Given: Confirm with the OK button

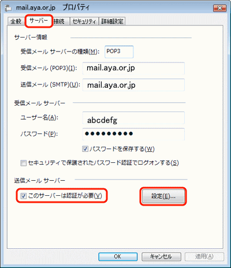Looking at the screenshot, I should (118, 256).
